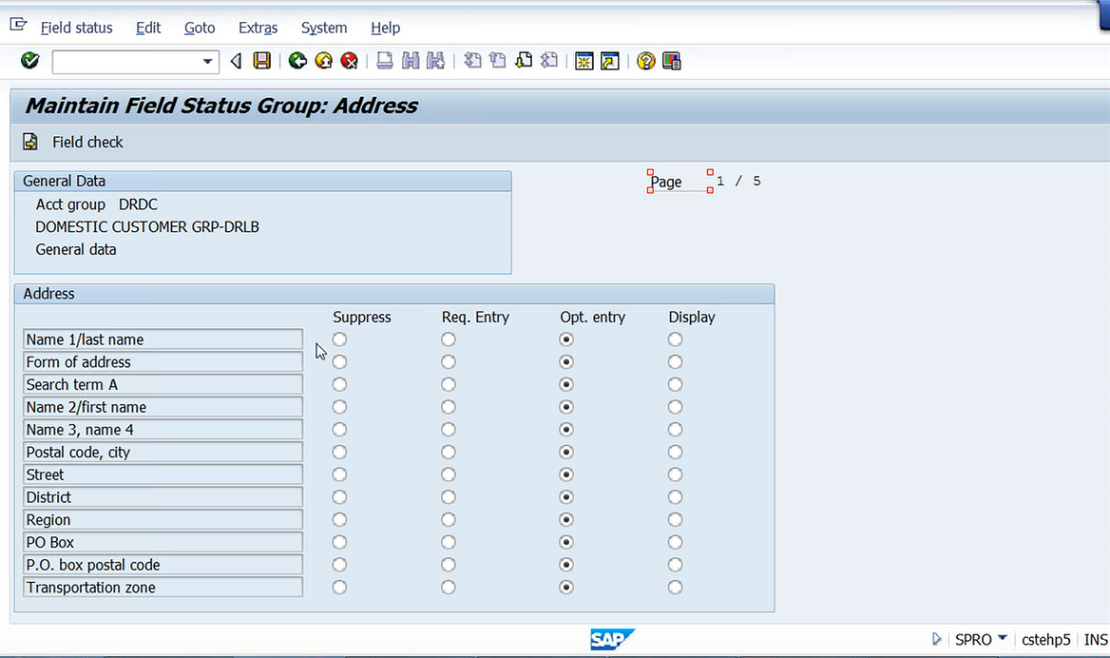Set Street to Req. Entry
The image size is (1110, 658).
point(449,474)
